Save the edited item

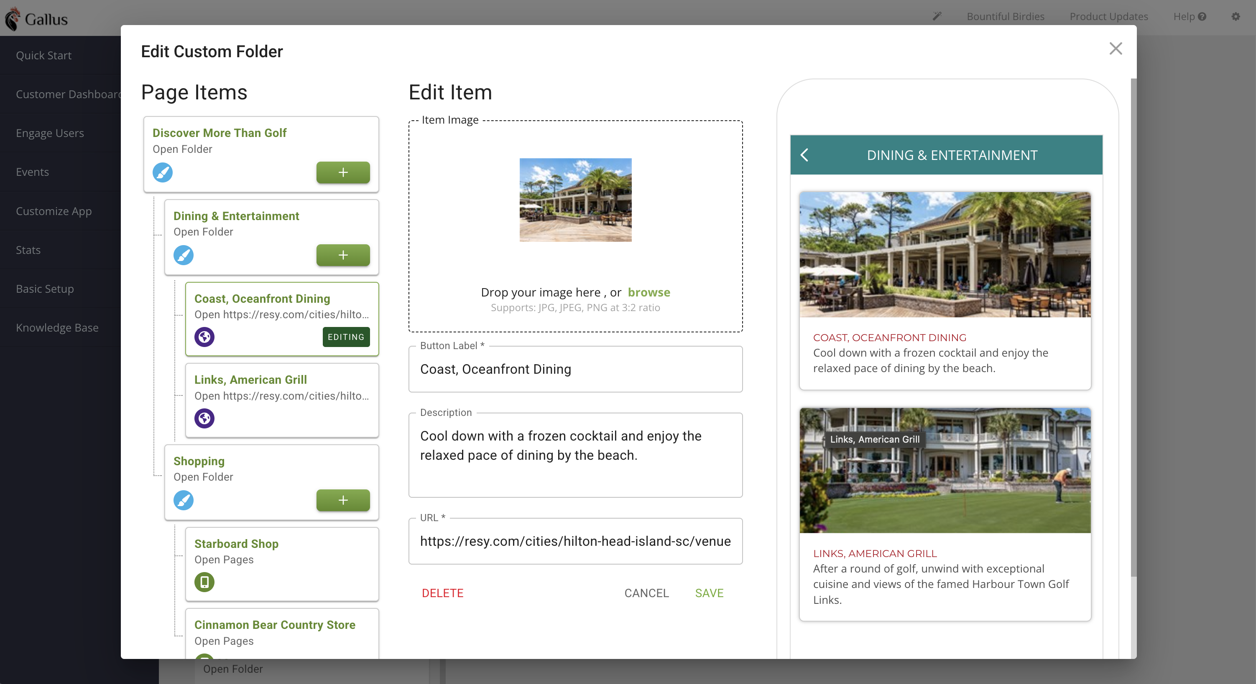point(709,593)
